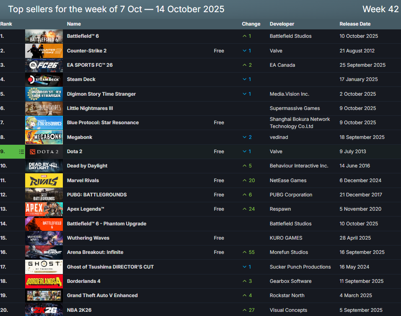Screen dimensions: 401x316
Task: Click Rockstar North developer link
Action: click(x=287, y=295)
